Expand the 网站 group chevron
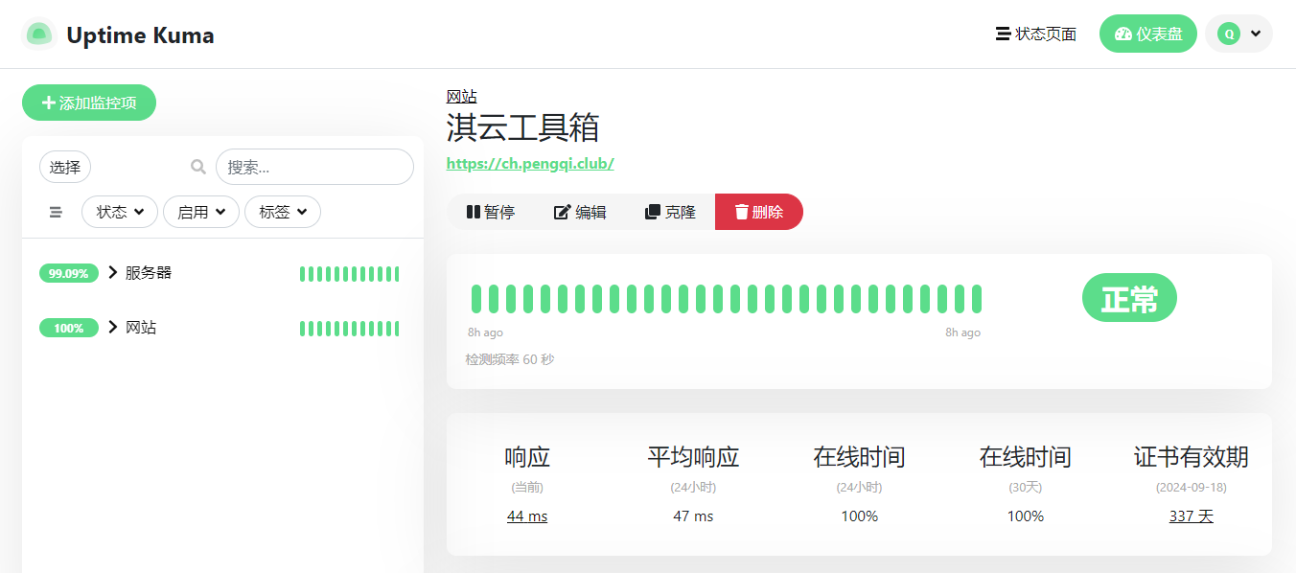1296x573 pixels. 113,327
